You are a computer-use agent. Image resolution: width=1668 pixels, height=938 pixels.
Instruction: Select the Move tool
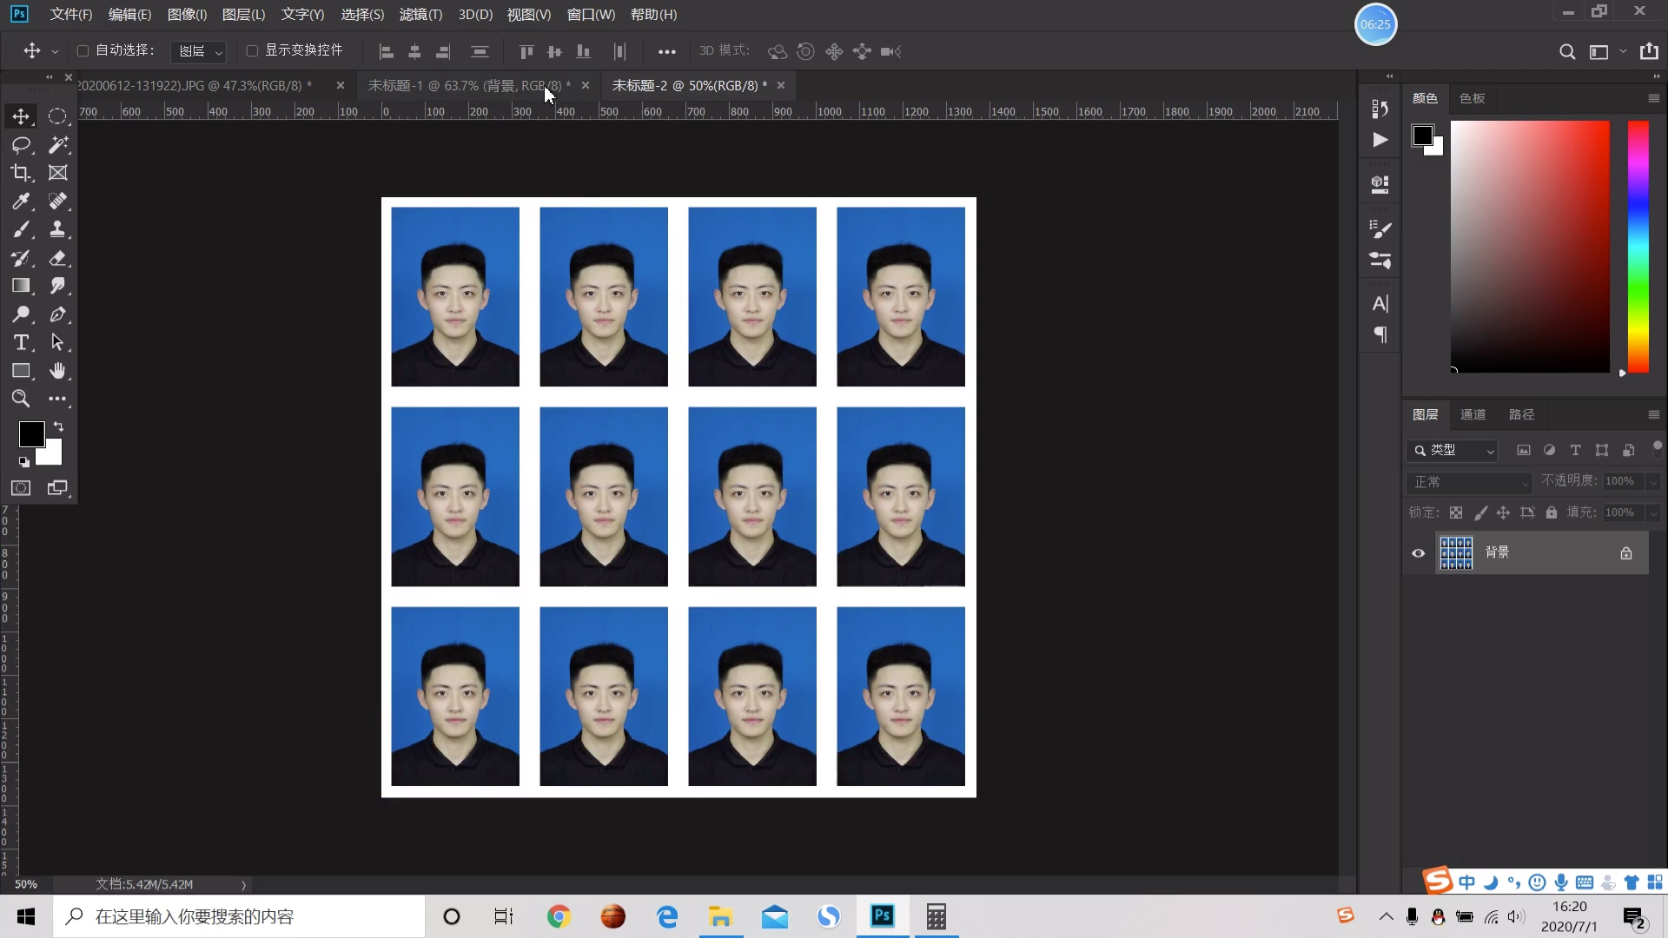coord(21,116)
